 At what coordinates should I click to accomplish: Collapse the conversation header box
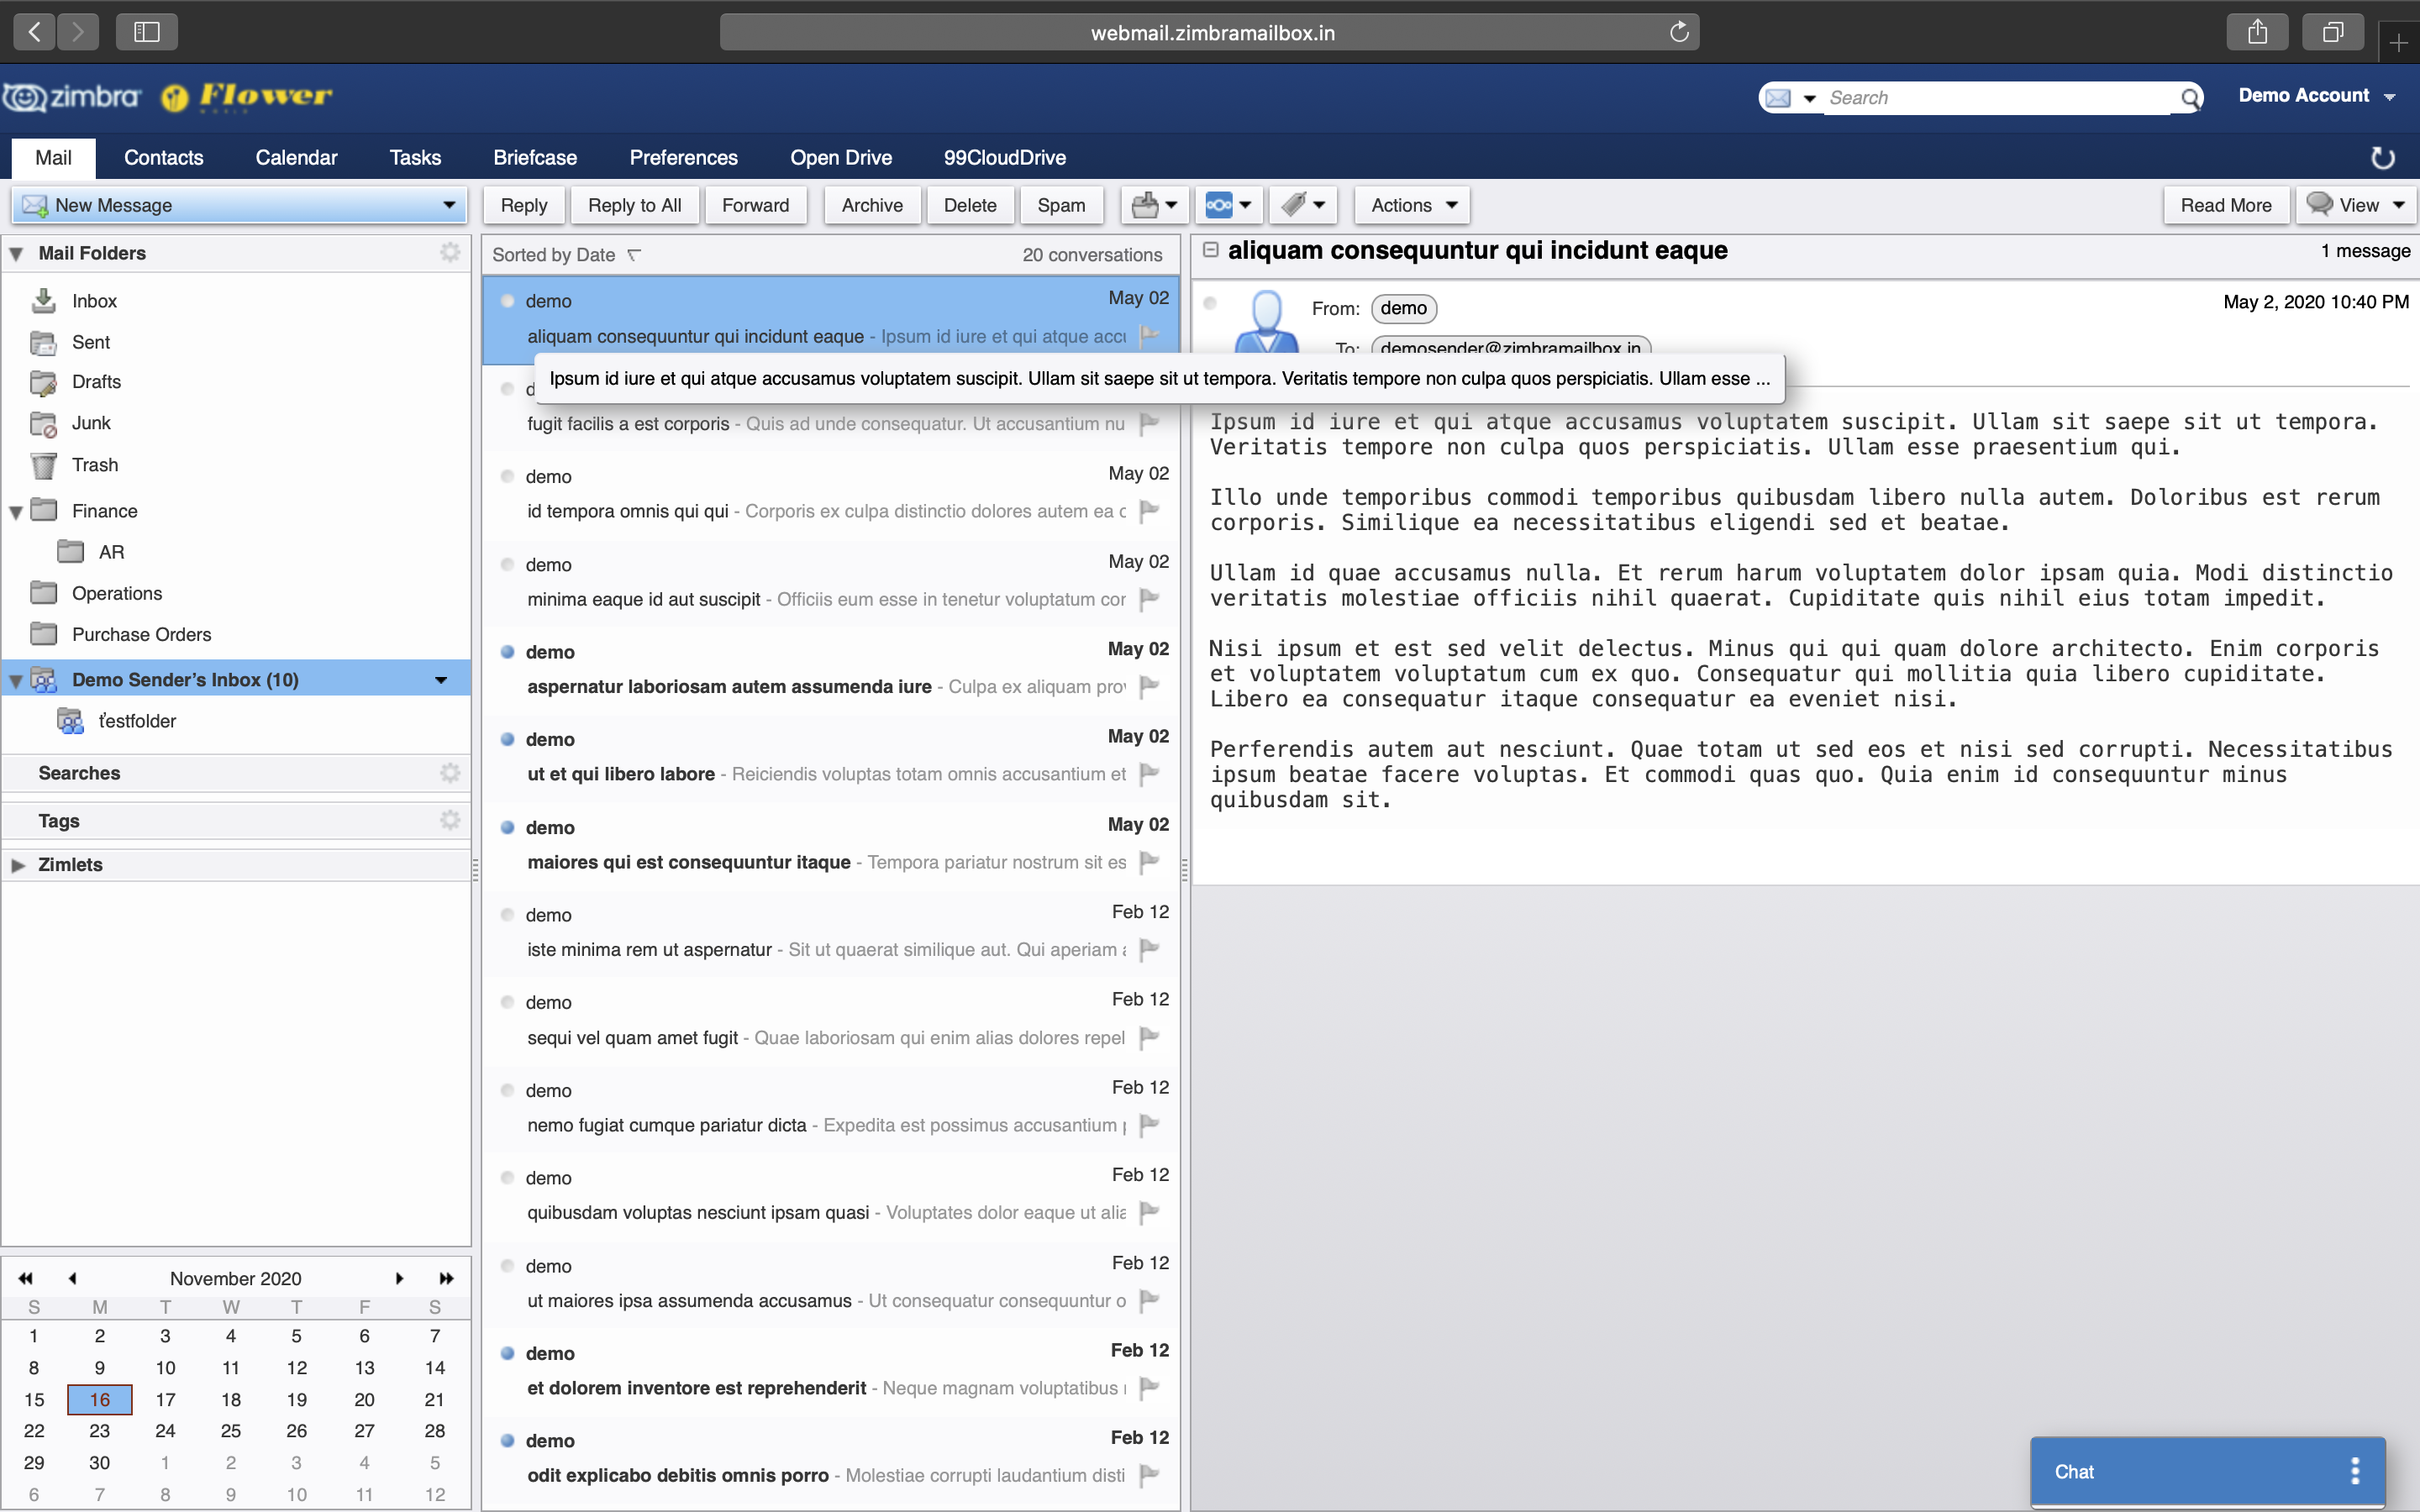pos(1210,250)
